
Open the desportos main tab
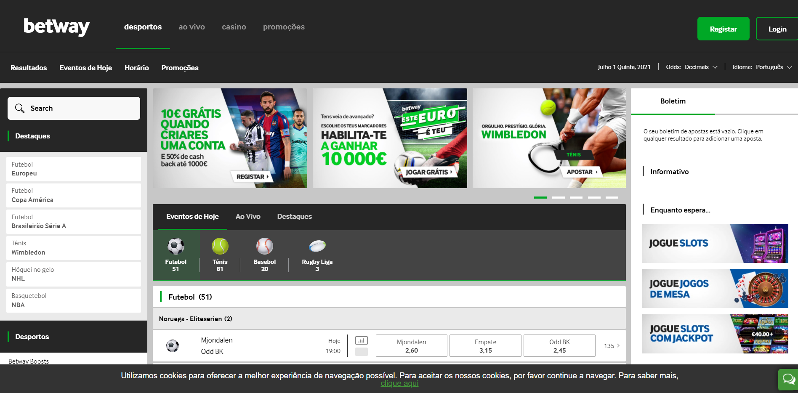coord(143,27)
